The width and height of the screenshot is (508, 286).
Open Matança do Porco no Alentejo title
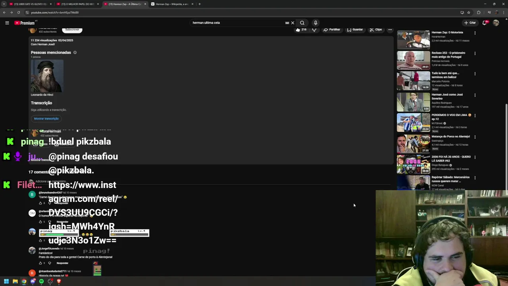(x=450, y=136)
